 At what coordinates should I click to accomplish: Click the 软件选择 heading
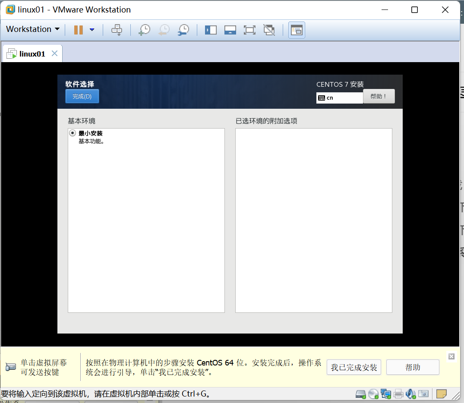pos(79,84)
